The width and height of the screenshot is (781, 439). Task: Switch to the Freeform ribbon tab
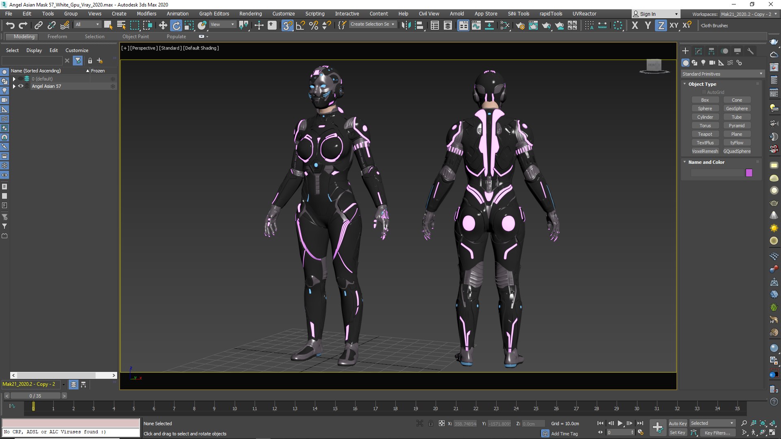pos(57,37)
